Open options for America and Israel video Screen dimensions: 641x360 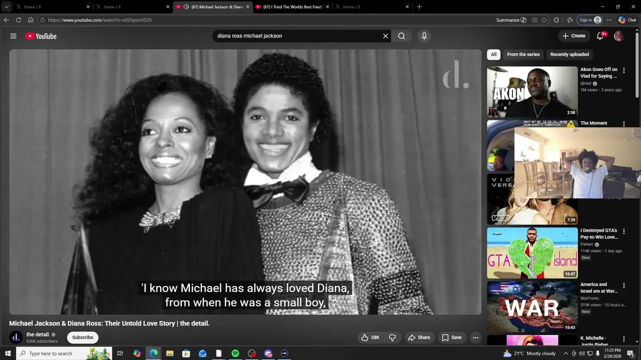624,285
